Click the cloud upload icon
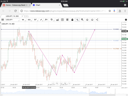The height and width of the screenshot is (96, 128). tap(87, 20)
